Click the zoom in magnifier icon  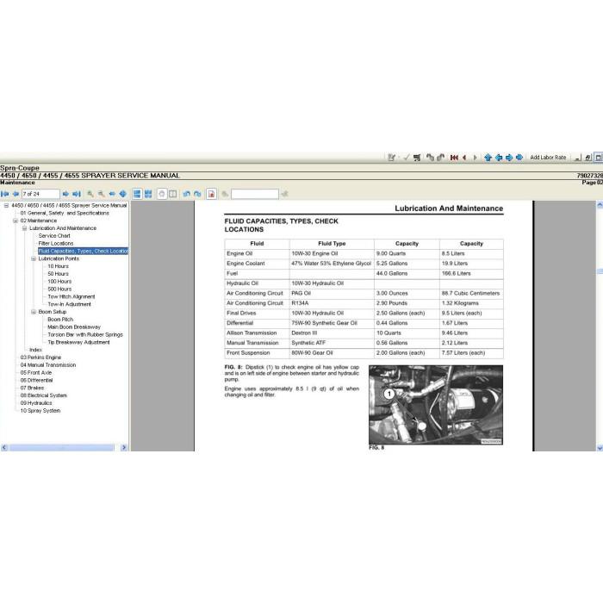click(x=90, y=194)
